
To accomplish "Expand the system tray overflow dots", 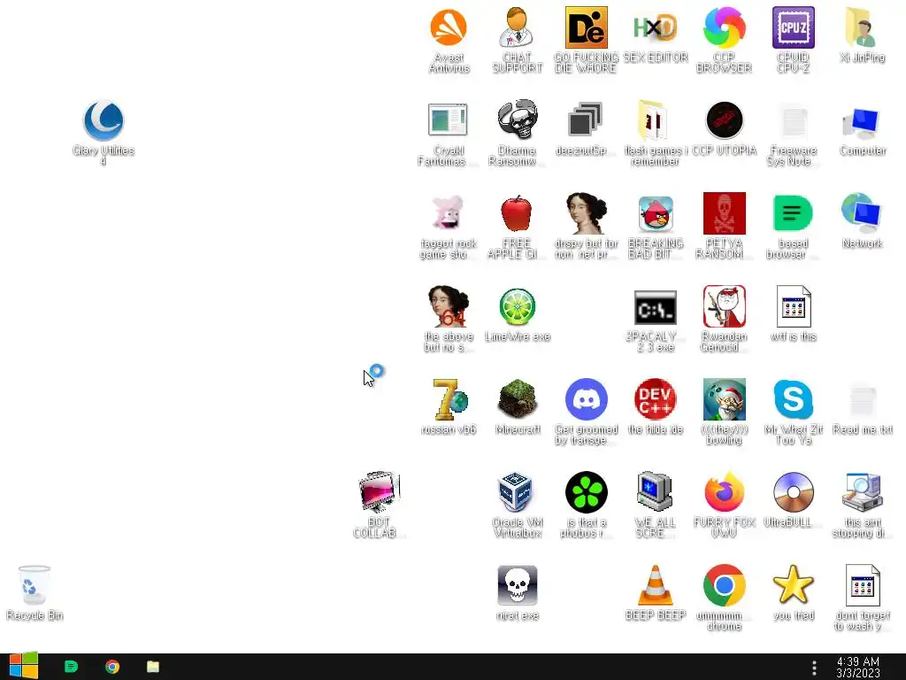I will pos(814,668).
